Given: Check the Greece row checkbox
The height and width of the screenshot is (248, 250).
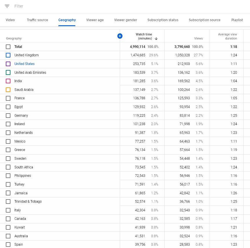Looking at the screenshot, I should point(8,150).
